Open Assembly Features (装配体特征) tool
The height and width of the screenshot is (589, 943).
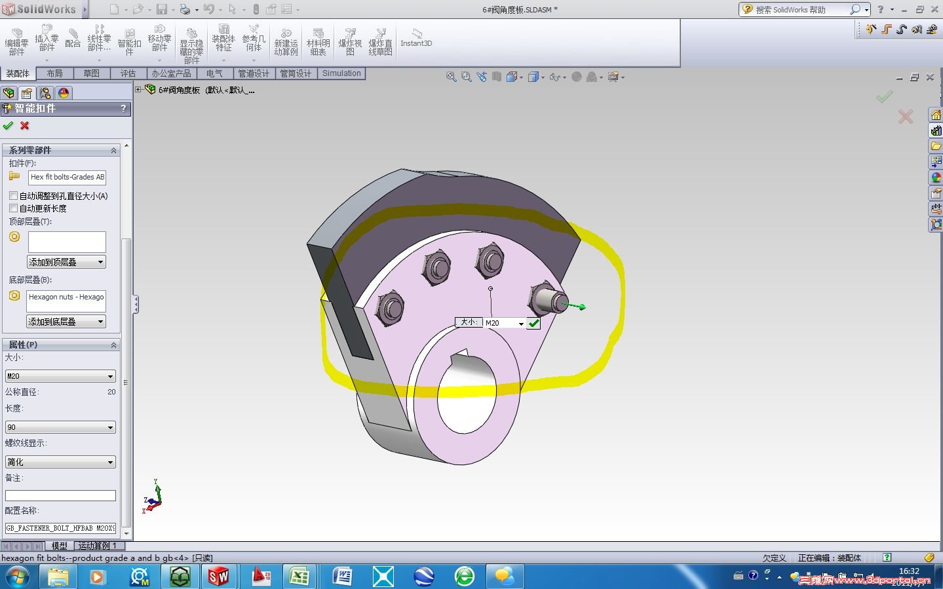coord(223,38)
